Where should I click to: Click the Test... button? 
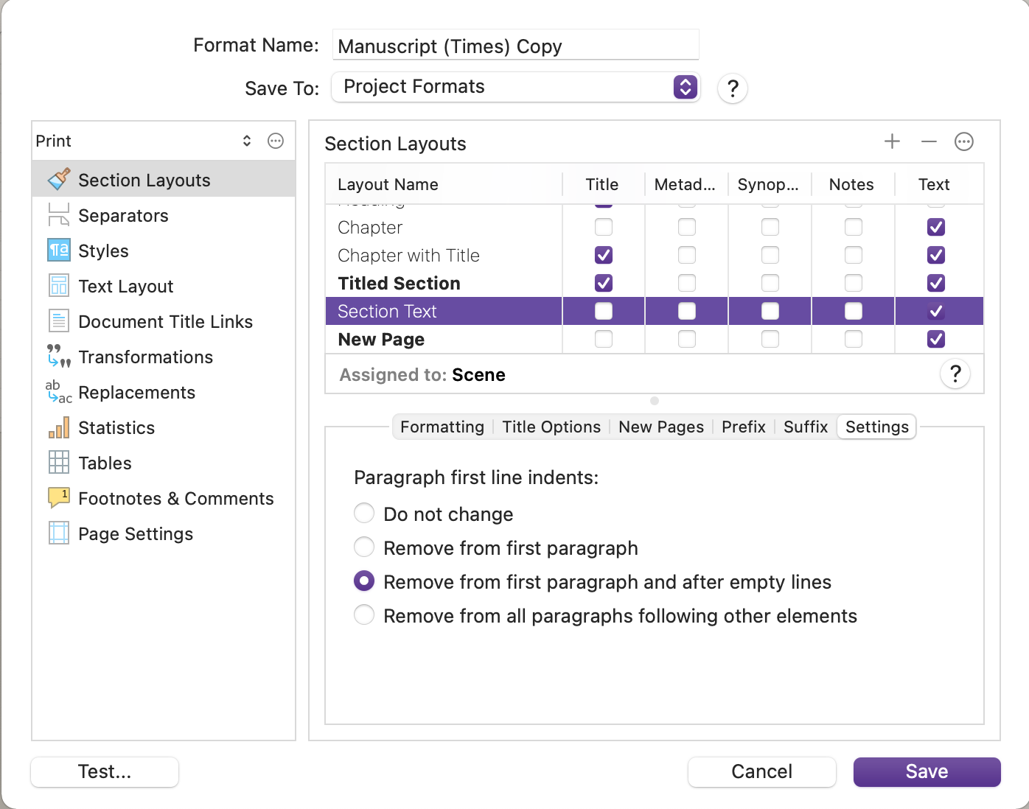(x=105, y=771)
